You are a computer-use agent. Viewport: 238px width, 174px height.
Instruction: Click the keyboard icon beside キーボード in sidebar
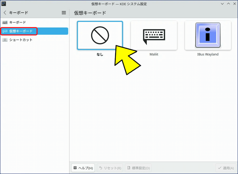pos(5,22)
